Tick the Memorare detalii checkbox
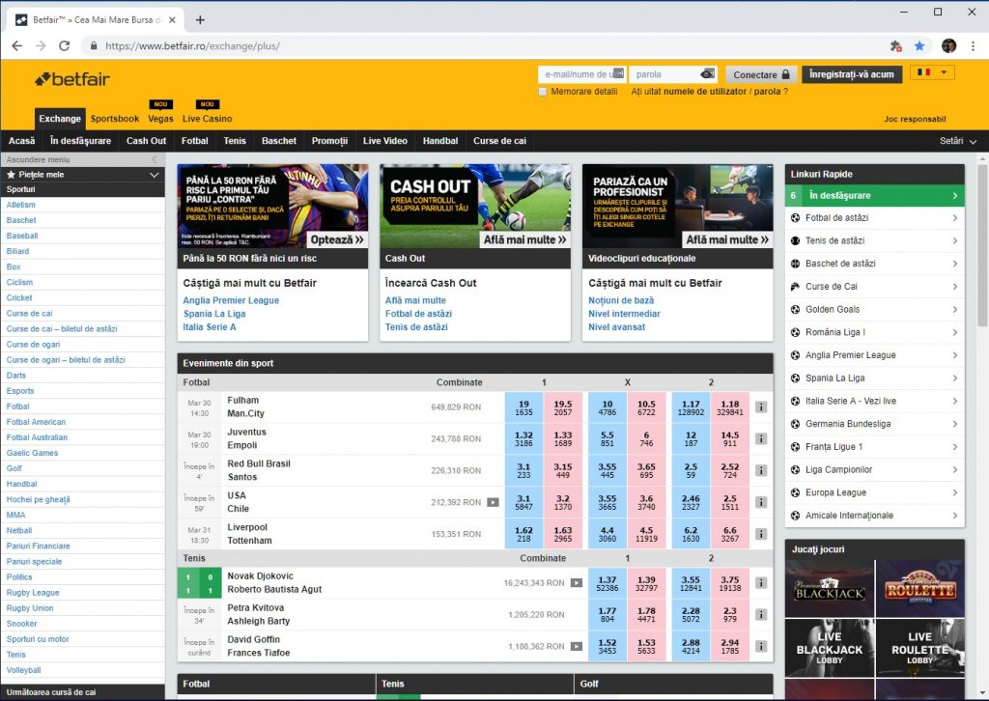Viewport: 989px width, 701px height. 543,92
